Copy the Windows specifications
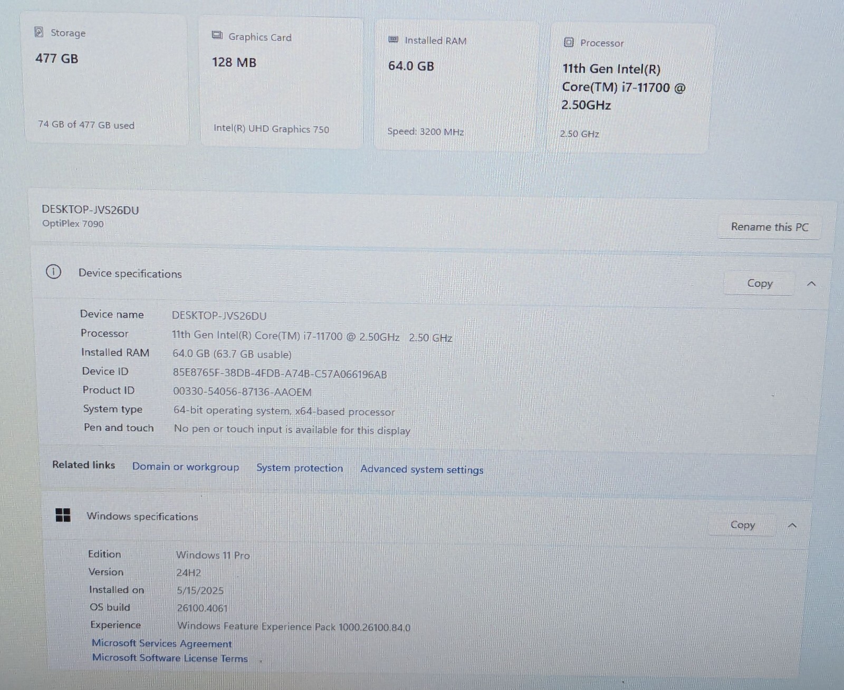This screenshot has width=844, height=690. [742, 525]
